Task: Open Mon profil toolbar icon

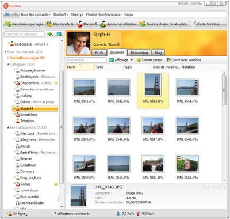Action: tap(80, 24)
